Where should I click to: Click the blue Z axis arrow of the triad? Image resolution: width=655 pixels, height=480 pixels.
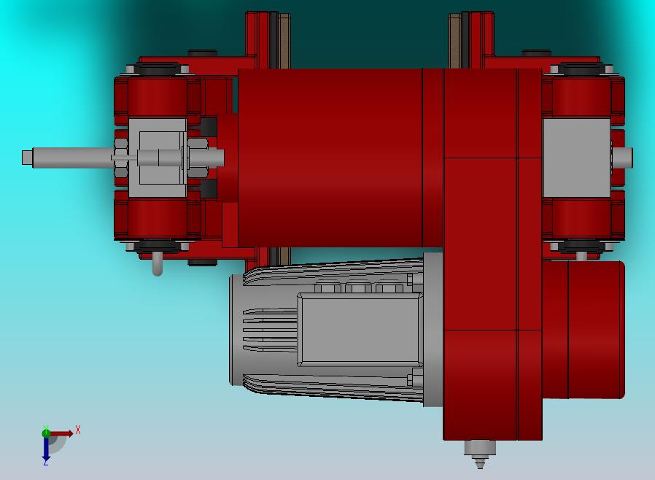pyautogui.click(x=46, y=449)
